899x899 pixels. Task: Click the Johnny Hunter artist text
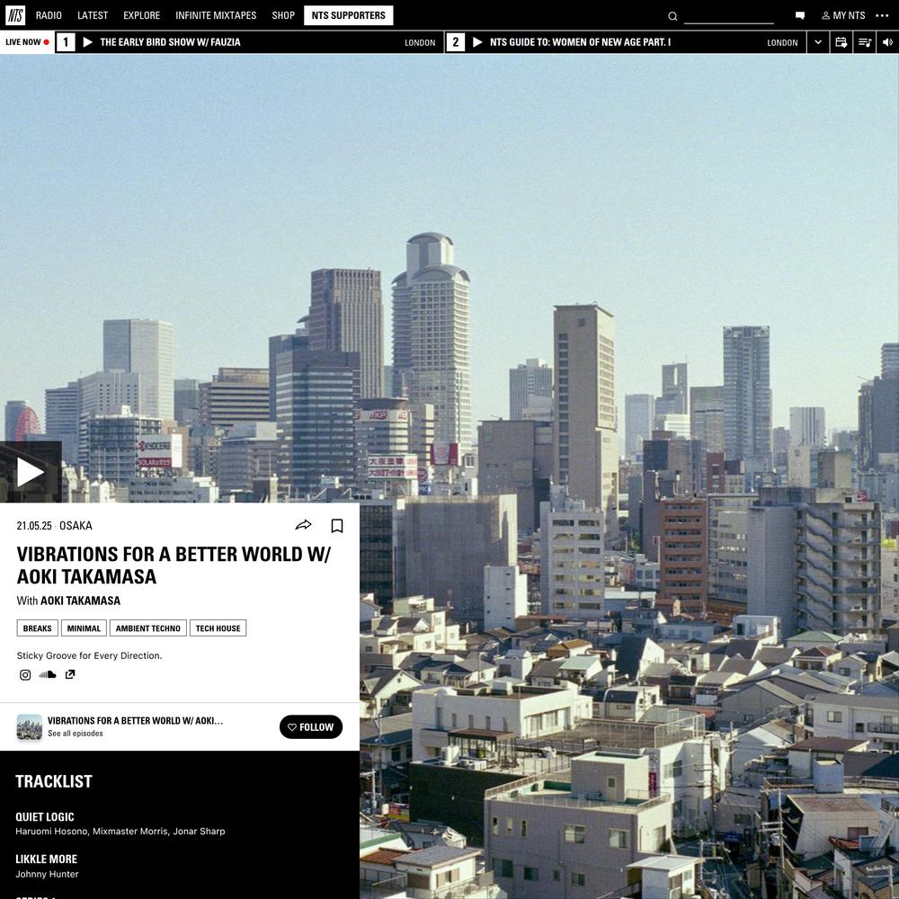pyautogui.click(x=47, y=874)
